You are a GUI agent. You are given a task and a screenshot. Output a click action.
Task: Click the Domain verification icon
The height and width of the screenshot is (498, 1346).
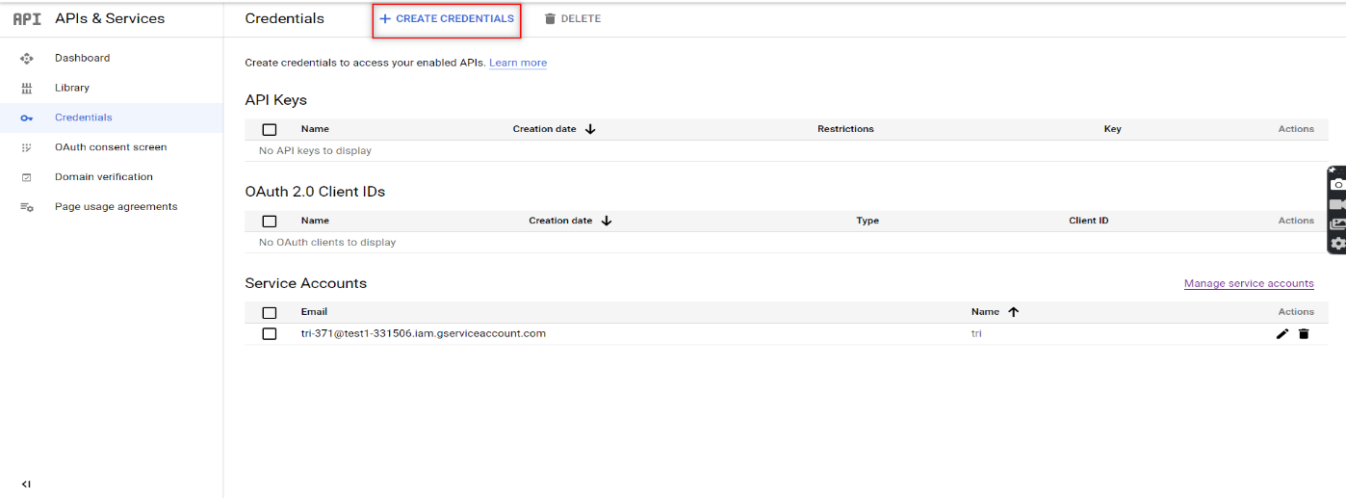[27, 177]
